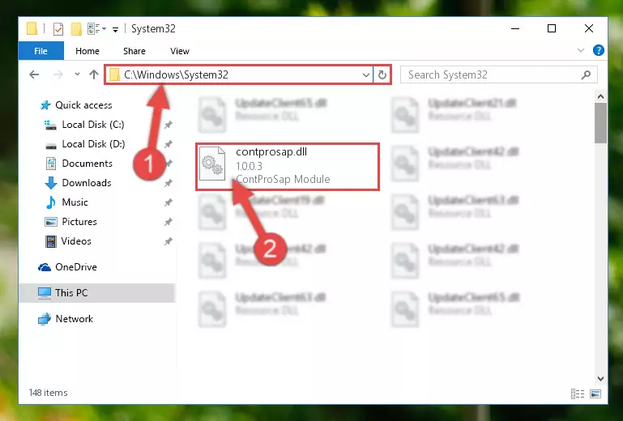Switch to the Share ribbon tab
This screenshot has width=623, height=421.
(x=134, y=51)
